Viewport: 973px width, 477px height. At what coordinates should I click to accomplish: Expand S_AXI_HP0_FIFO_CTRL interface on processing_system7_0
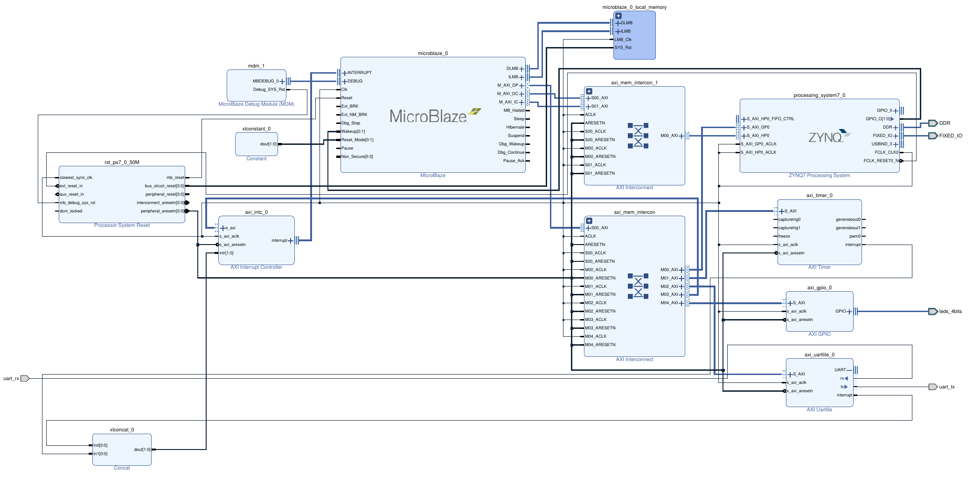744,119
